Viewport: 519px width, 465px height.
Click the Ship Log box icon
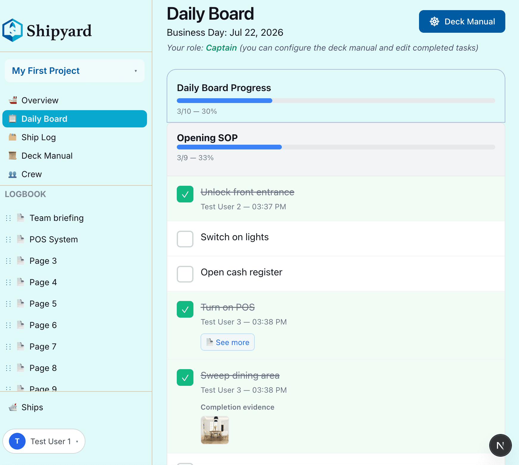tap(12, 137)
